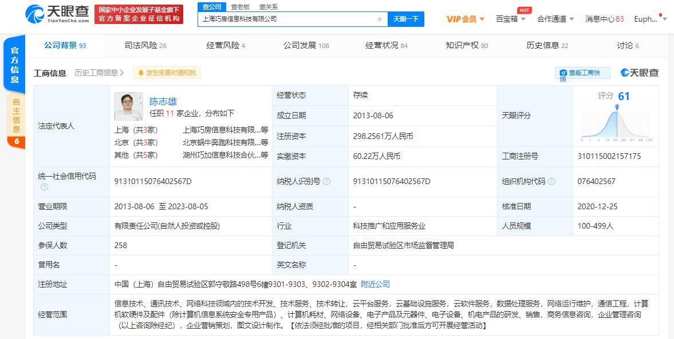Click the 附近公司 link

(375, 284)
